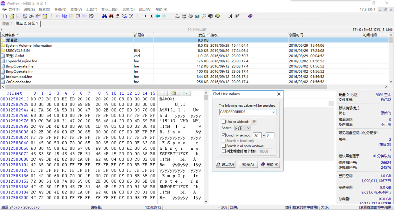Viewport: 394px width, 210px height.
Task: Click the hex values search text field
Action: pyautogui.click(x=245, y=112)
